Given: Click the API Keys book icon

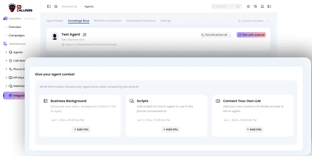Looking at the screenshot, I should click(x=10, y=78).
